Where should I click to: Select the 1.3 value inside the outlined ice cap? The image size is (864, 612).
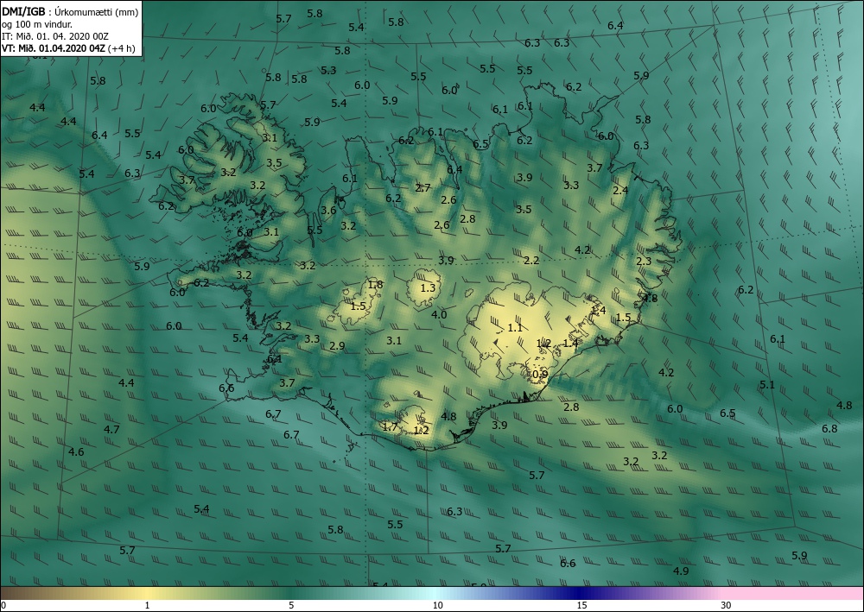pyautogui.click(x=428, y=287)
